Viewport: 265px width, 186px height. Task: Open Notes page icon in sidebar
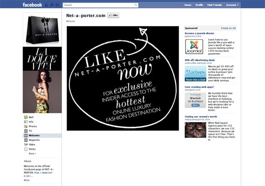(x=26, y=149)
